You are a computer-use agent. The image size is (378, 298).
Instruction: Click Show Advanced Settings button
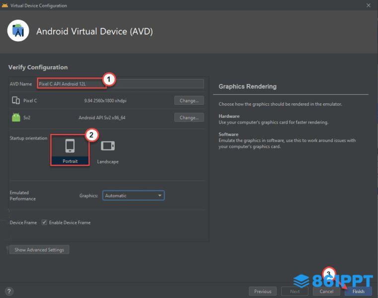coord(39,250)
